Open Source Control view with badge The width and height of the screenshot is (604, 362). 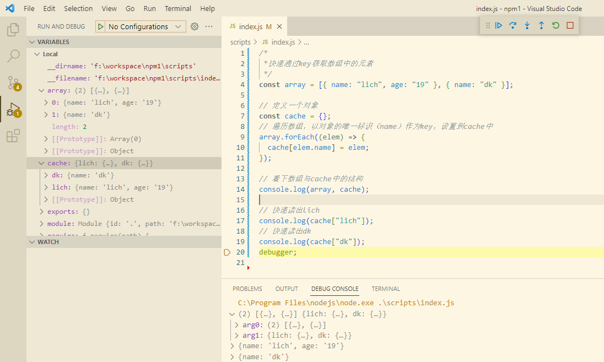tap(13, 83)
